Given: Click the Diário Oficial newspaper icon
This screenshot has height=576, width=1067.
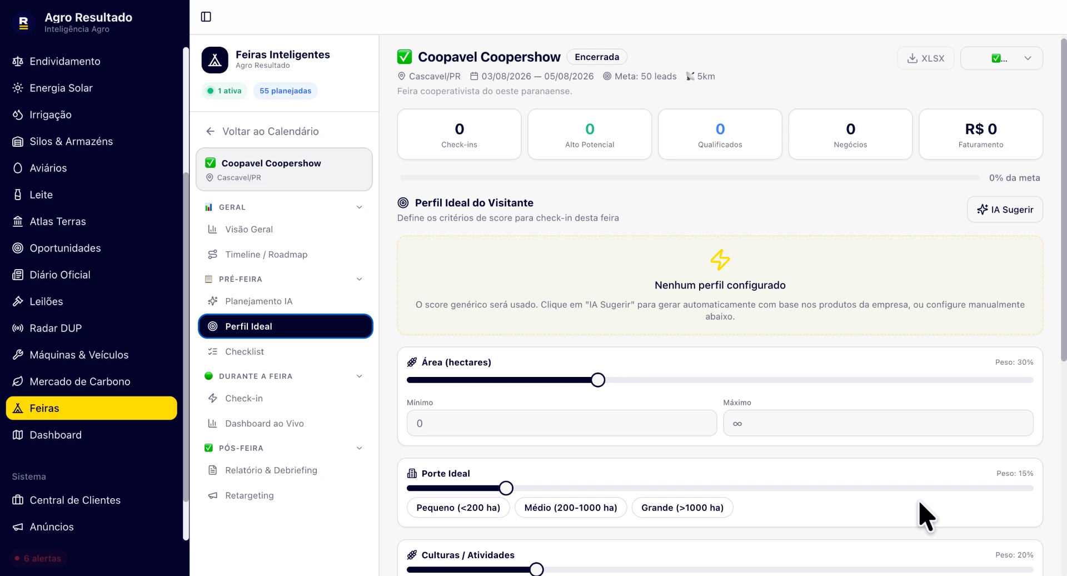Looking at the screenshot, I should 18,275.
